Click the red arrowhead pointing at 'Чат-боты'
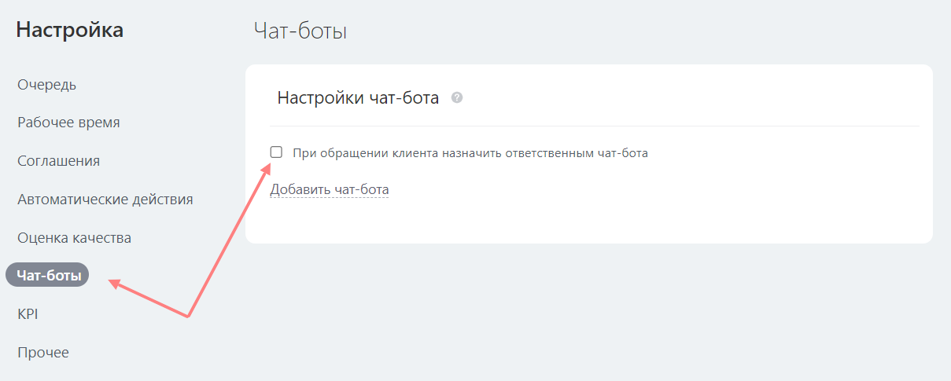This screenshot has width=951, height=381. (114, 283)
